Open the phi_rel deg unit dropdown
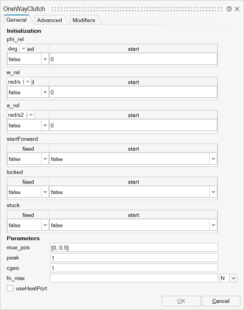Screen dimensions: 244x310 23,49
